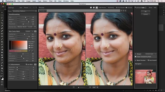
Task: Select the Rectangular Marquee tool
Action: click(x=2, y=15)
